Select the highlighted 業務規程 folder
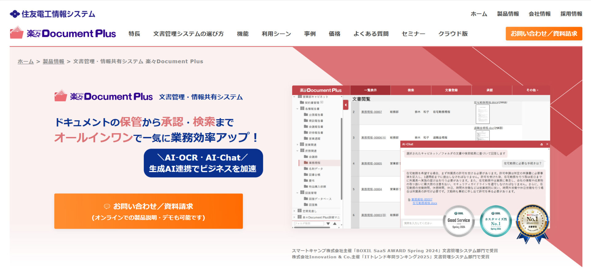Image resolution: width=591 pixels, height=272 pixels. (320, 163)
